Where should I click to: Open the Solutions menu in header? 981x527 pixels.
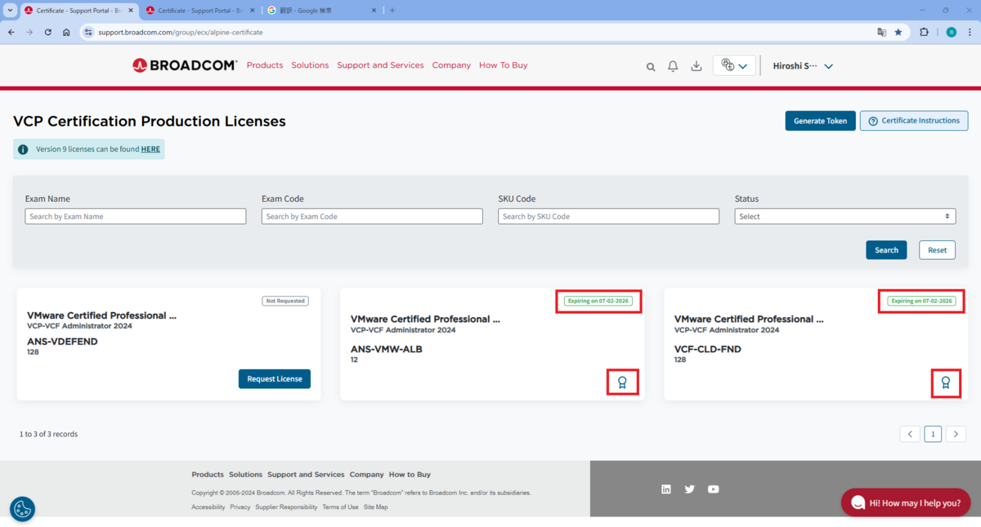310,65
